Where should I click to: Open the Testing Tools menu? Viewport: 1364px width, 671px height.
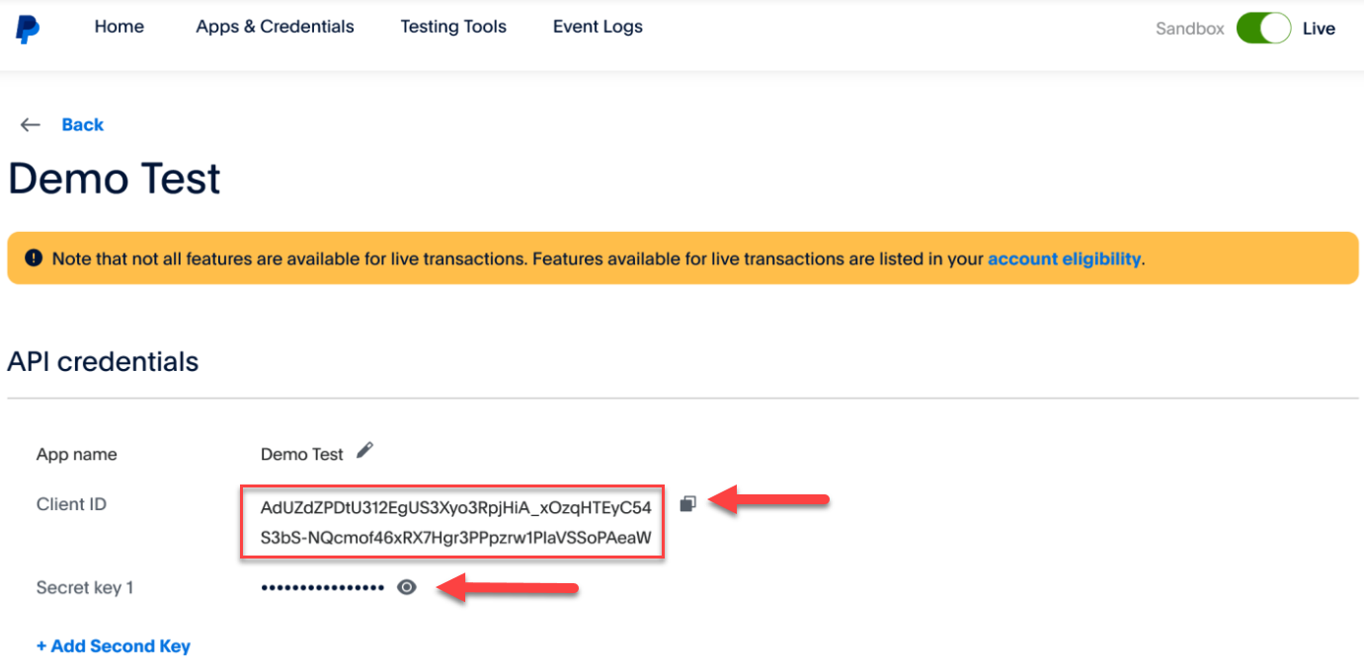pos(453,28)
